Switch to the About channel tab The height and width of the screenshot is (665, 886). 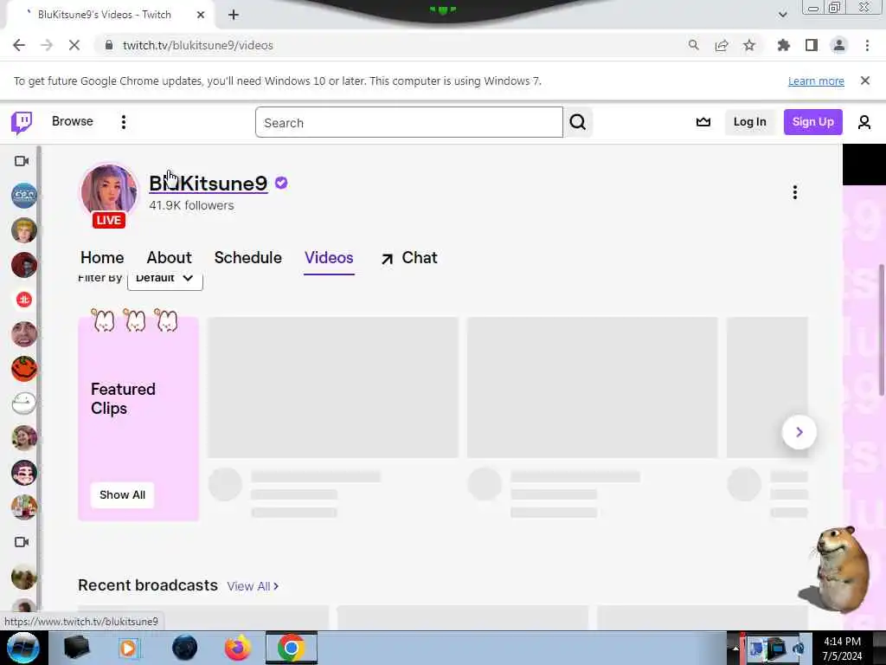169,258
